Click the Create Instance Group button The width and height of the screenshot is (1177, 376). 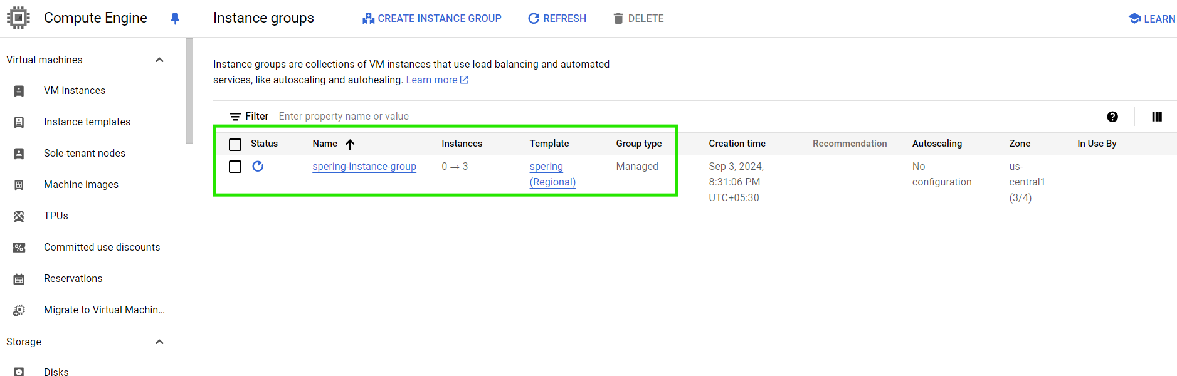point(432,19)
